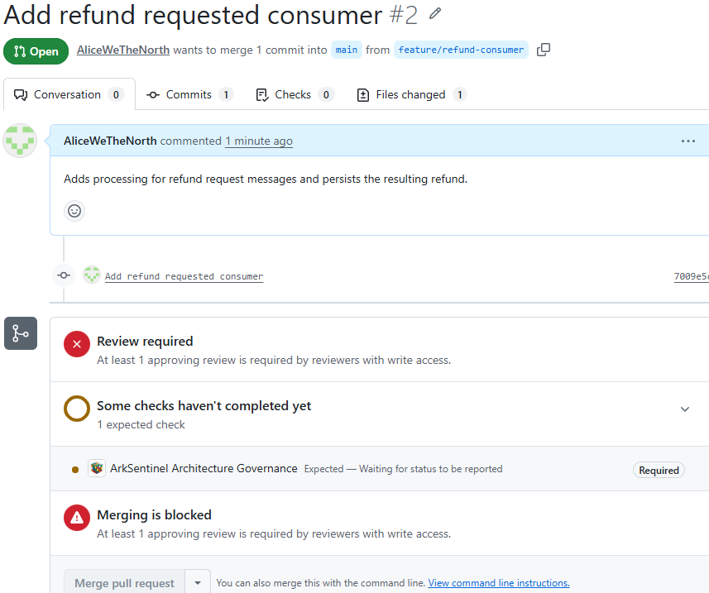This screenshot has width=709, height=593.
Task: Click the red warning Merging is blocked icon
Action: coord(77,518)
